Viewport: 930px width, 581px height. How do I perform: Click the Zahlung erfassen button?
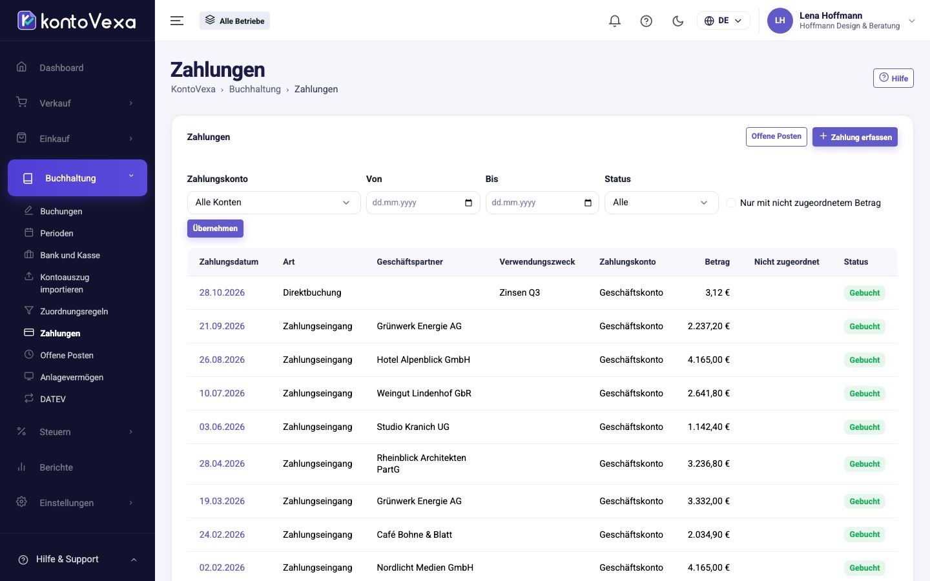click(x=855, y=137)
